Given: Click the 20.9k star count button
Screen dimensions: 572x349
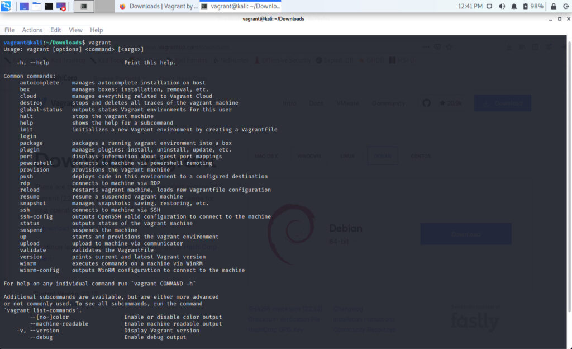Looking at the screenshot, I should click(451, 102).
